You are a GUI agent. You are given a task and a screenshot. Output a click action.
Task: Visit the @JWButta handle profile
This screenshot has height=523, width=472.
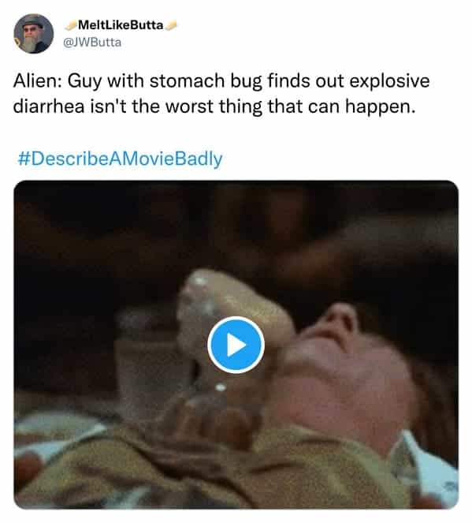[x=92, y=43]
